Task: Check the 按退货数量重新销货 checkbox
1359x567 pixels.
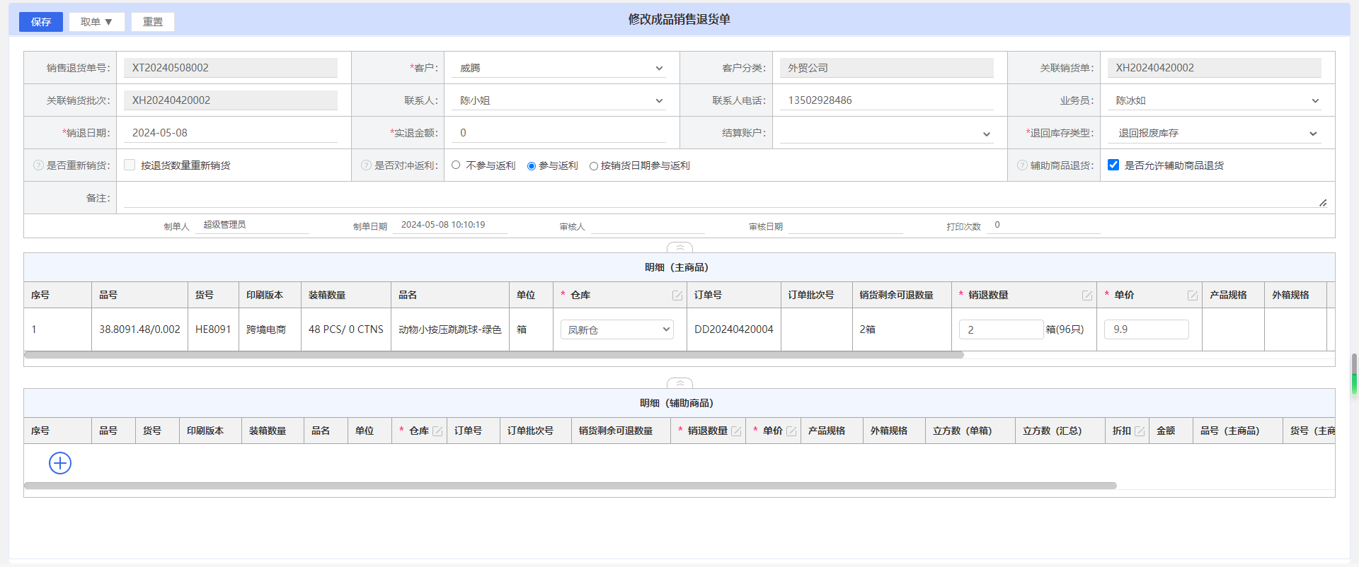Action: pyautogui.click(x=130, y=165)
